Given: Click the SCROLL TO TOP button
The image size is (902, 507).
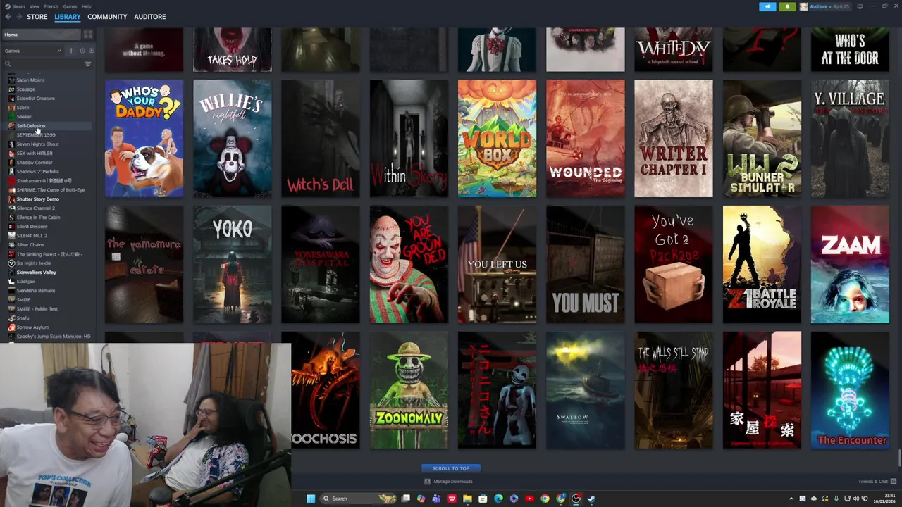Looking at the screenshot, I should [x=451, y=468].
